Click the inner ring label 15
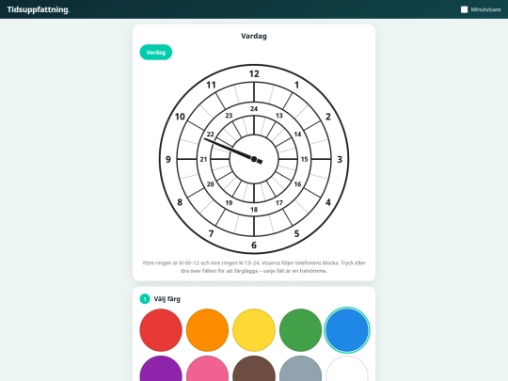 click(x=304, y=159)
